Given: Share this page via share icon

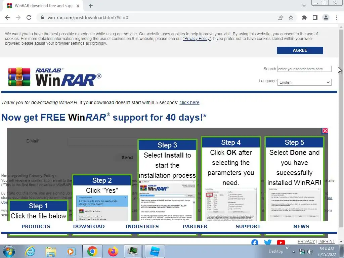Looking at the screenshot, I should (x=280, y=17).
